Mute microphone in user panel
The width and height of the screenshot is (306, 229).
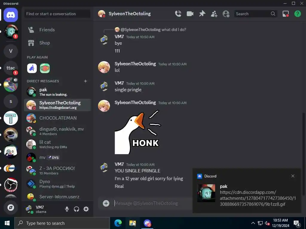67,209
